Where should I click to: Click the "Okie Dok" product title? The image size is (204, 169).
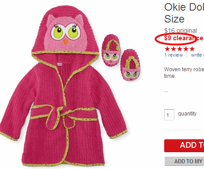pyautogui.click(x=184, y=13)
